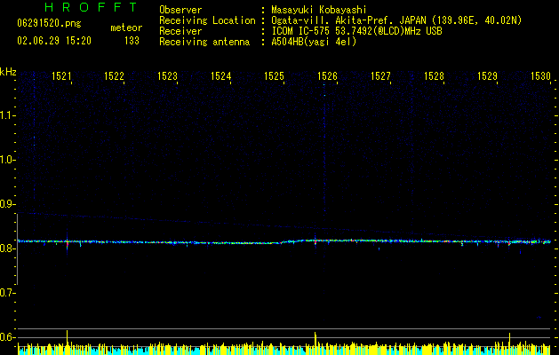559x355 pixels.
Task: Click the 1527 time axis marker
Action: click(x=380, y=76)
